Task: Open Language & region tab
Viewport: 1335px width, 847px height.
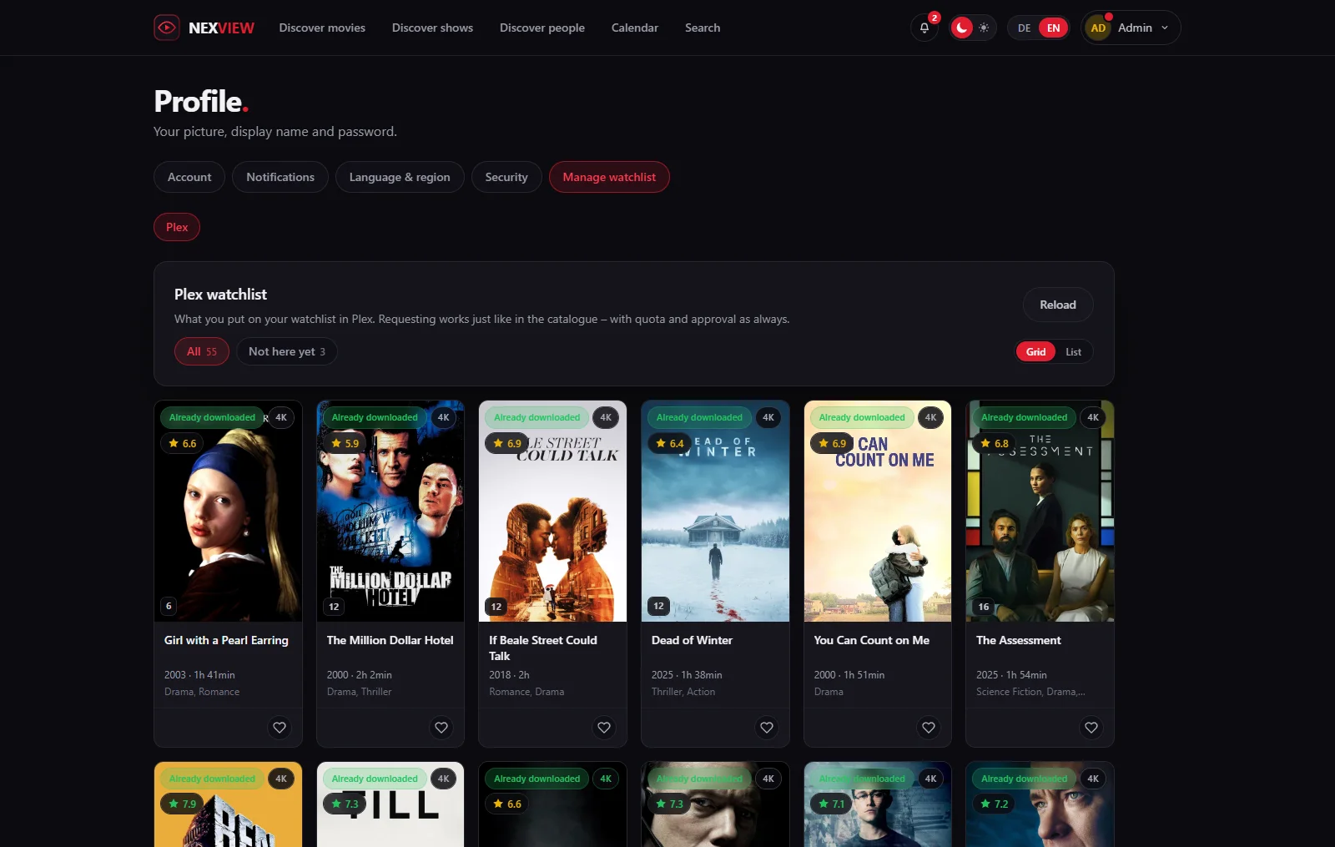Action: coord(400,177)
